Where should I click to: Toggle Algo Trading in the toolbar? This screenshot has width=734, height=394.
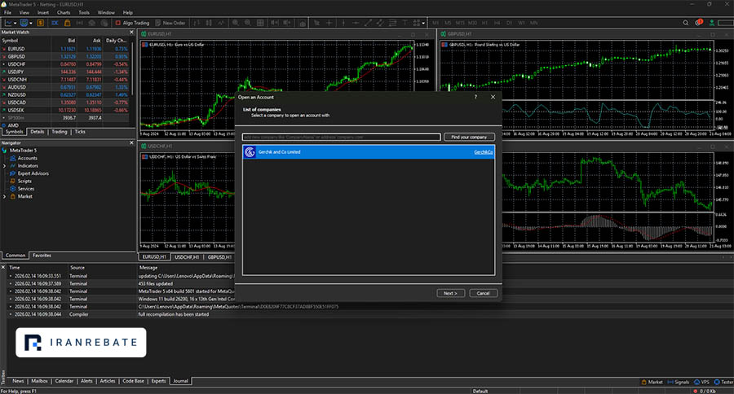[x=132, y=23]
